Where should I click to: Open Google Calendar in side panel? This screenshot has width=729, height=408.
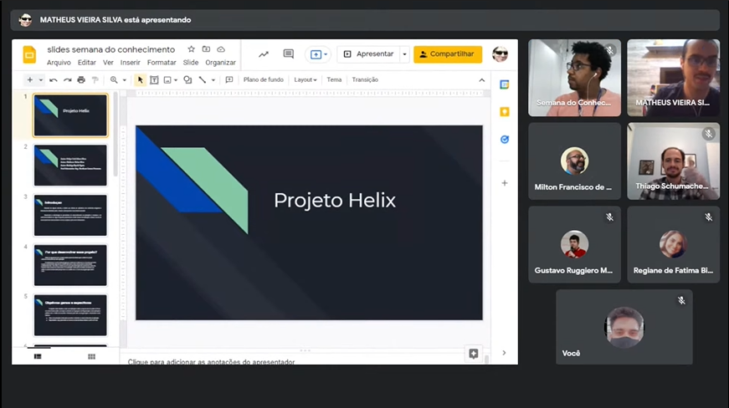point(505,84)
